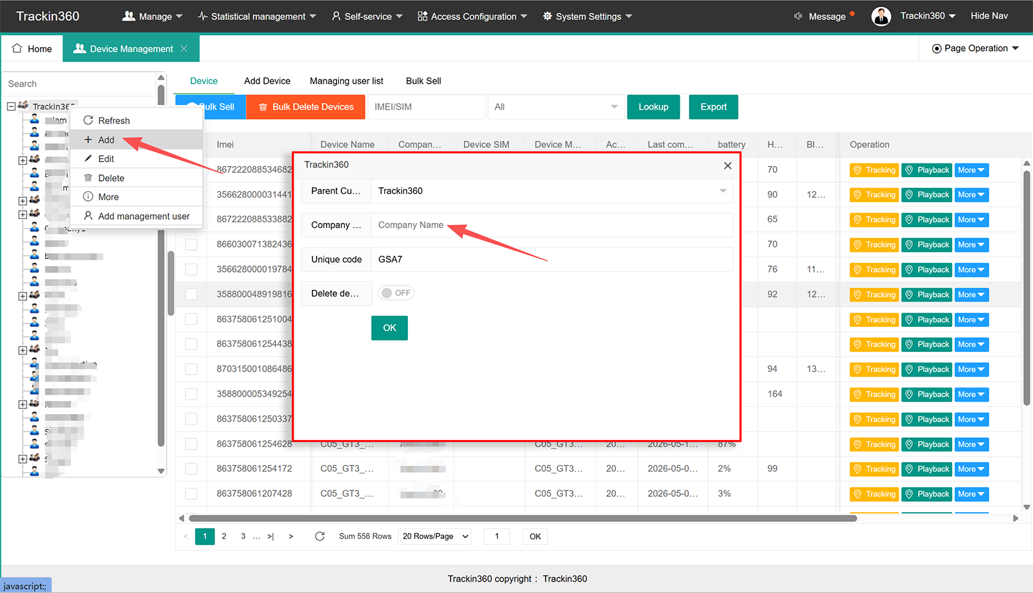The image size is (1033, 593).
Task: Click the OK button in the dialog
Action: [x=389, y=328]
